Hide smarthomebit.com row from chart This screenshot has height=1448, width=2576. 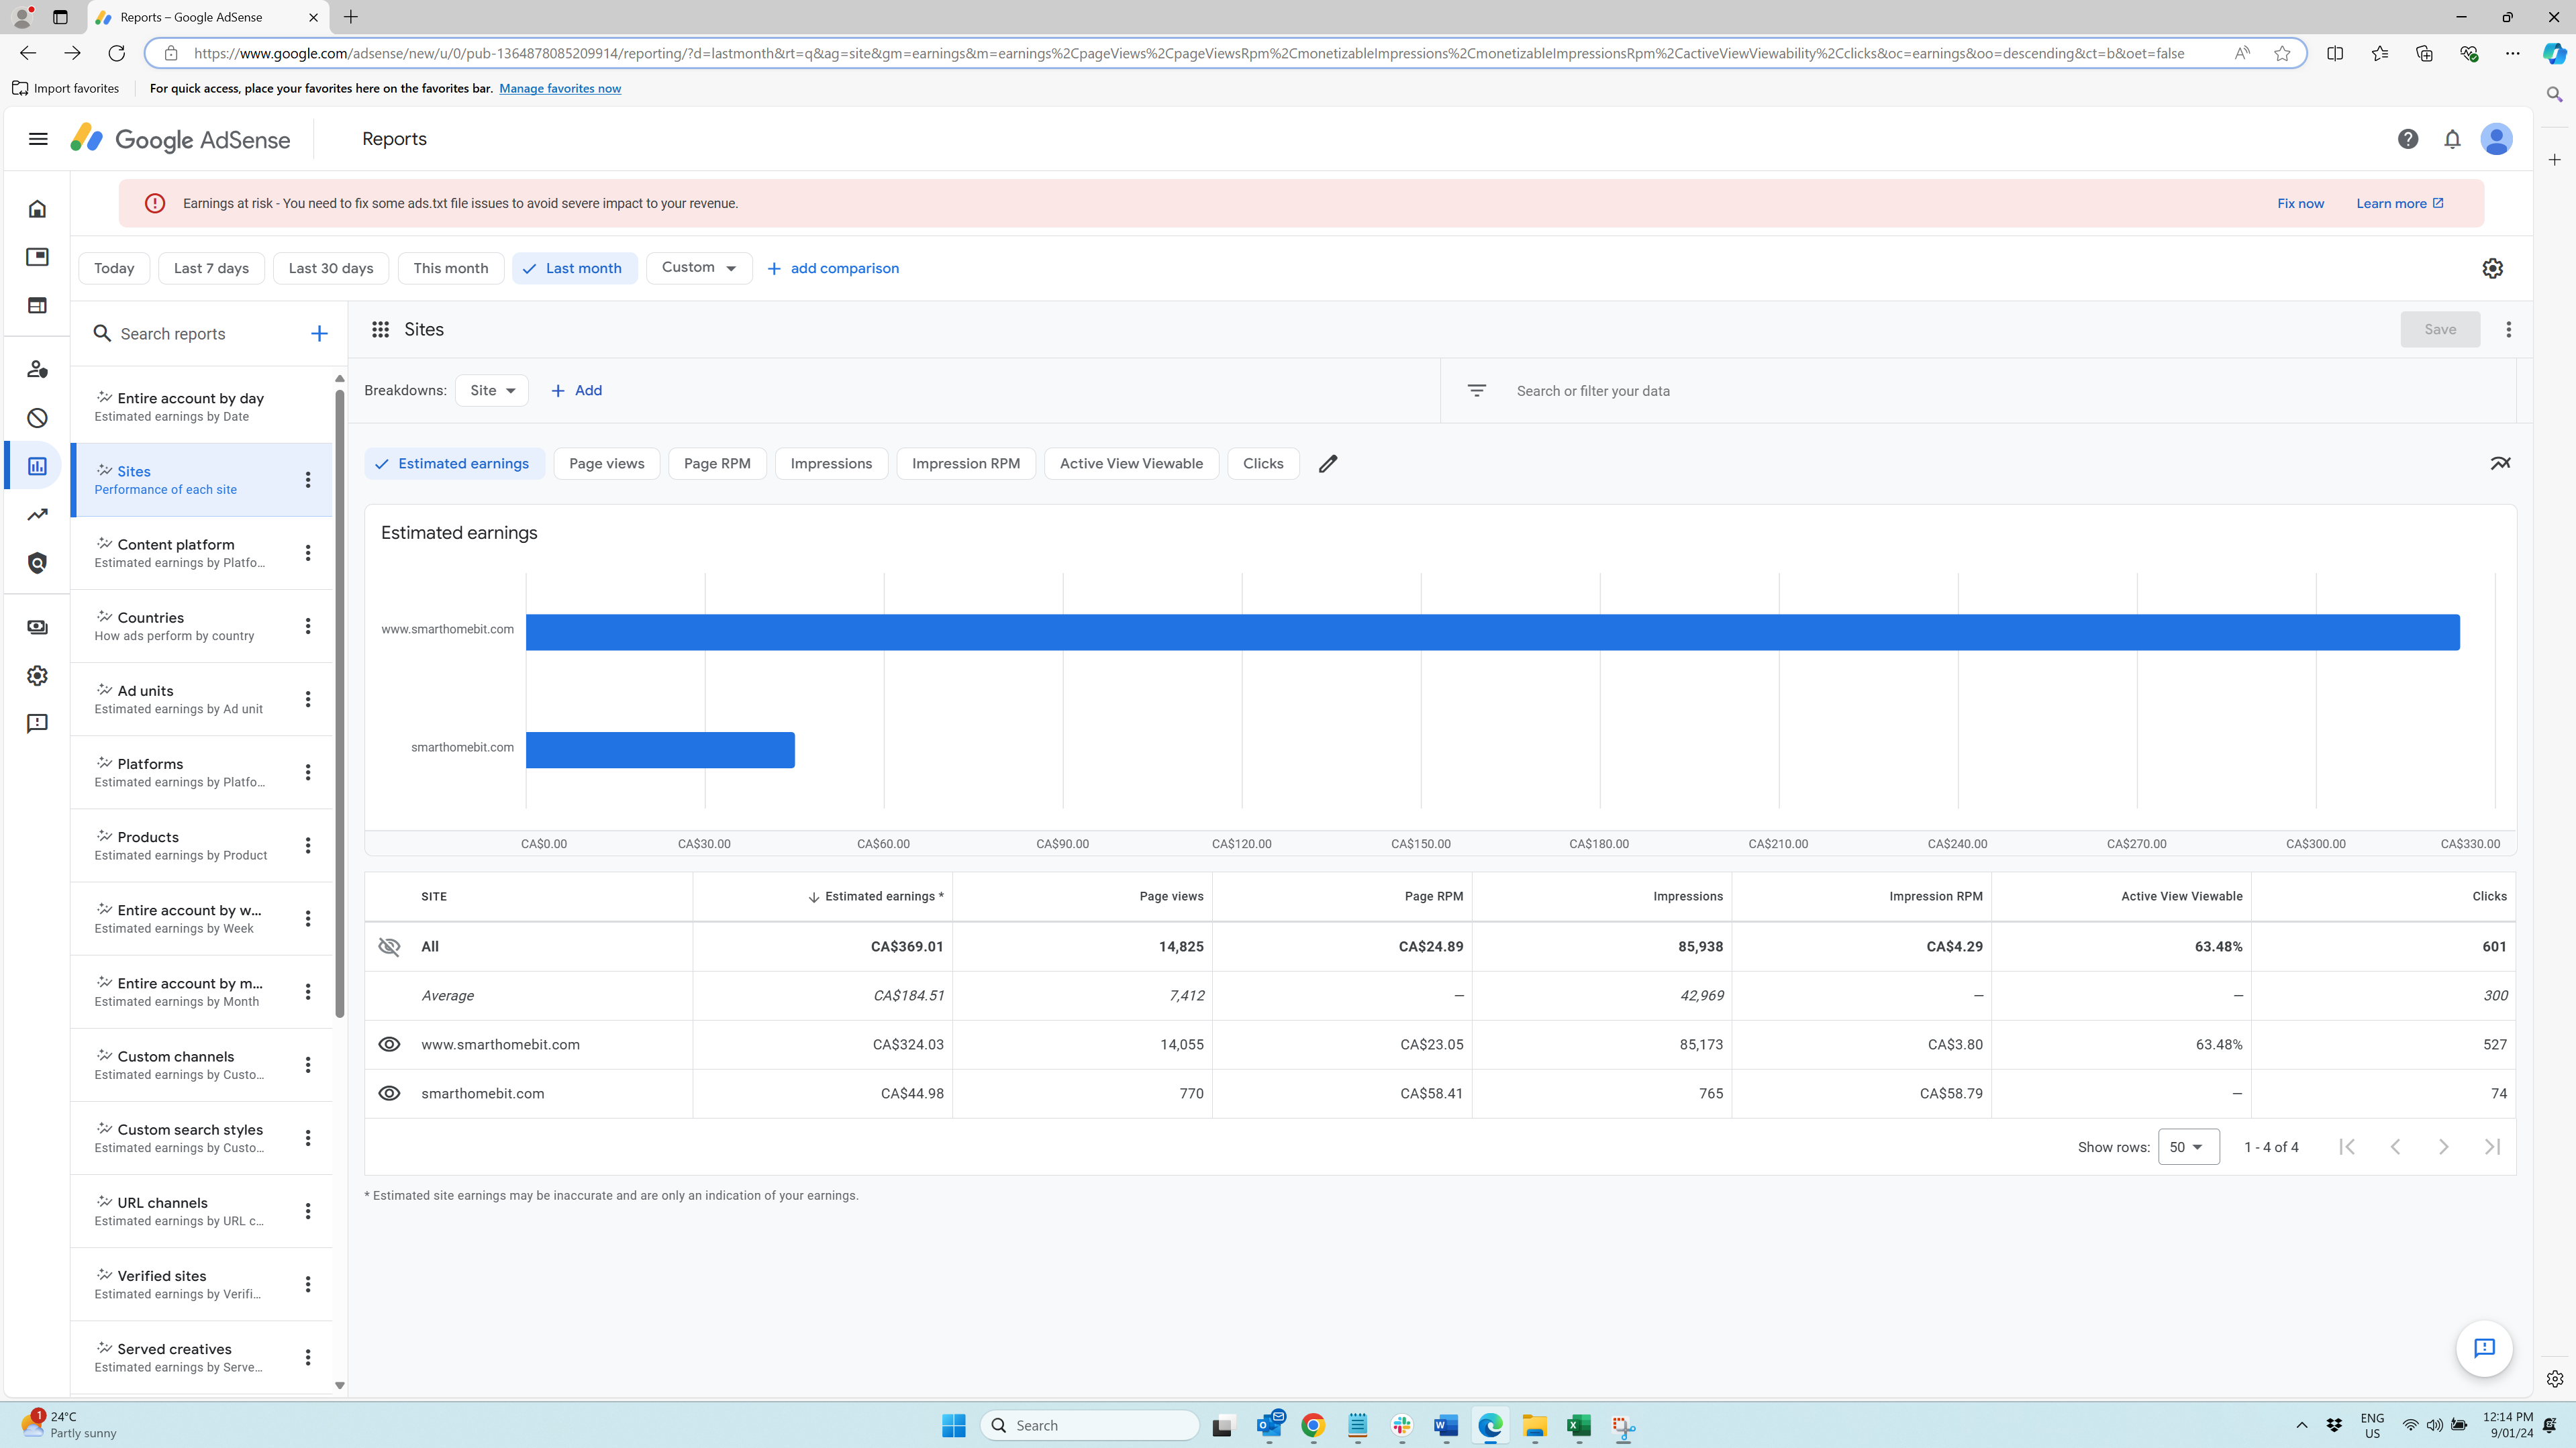click(x=389, y=1094)
